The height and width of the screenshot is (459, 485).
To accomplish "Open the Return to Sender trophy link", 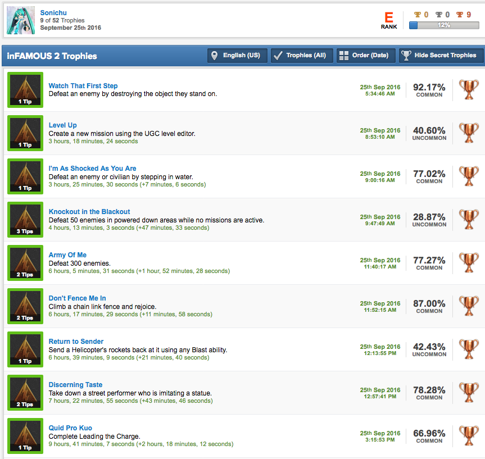I will point(76,342).
